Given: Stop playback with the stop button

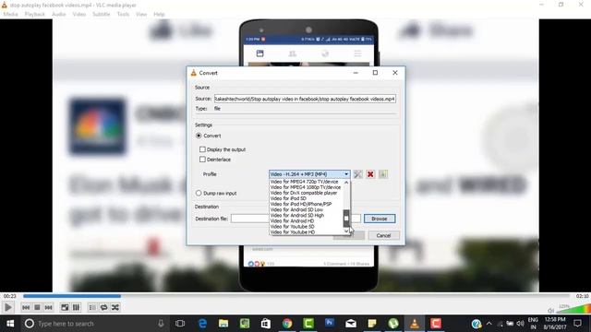Looking at the screenshot, I should pos(37,307).
